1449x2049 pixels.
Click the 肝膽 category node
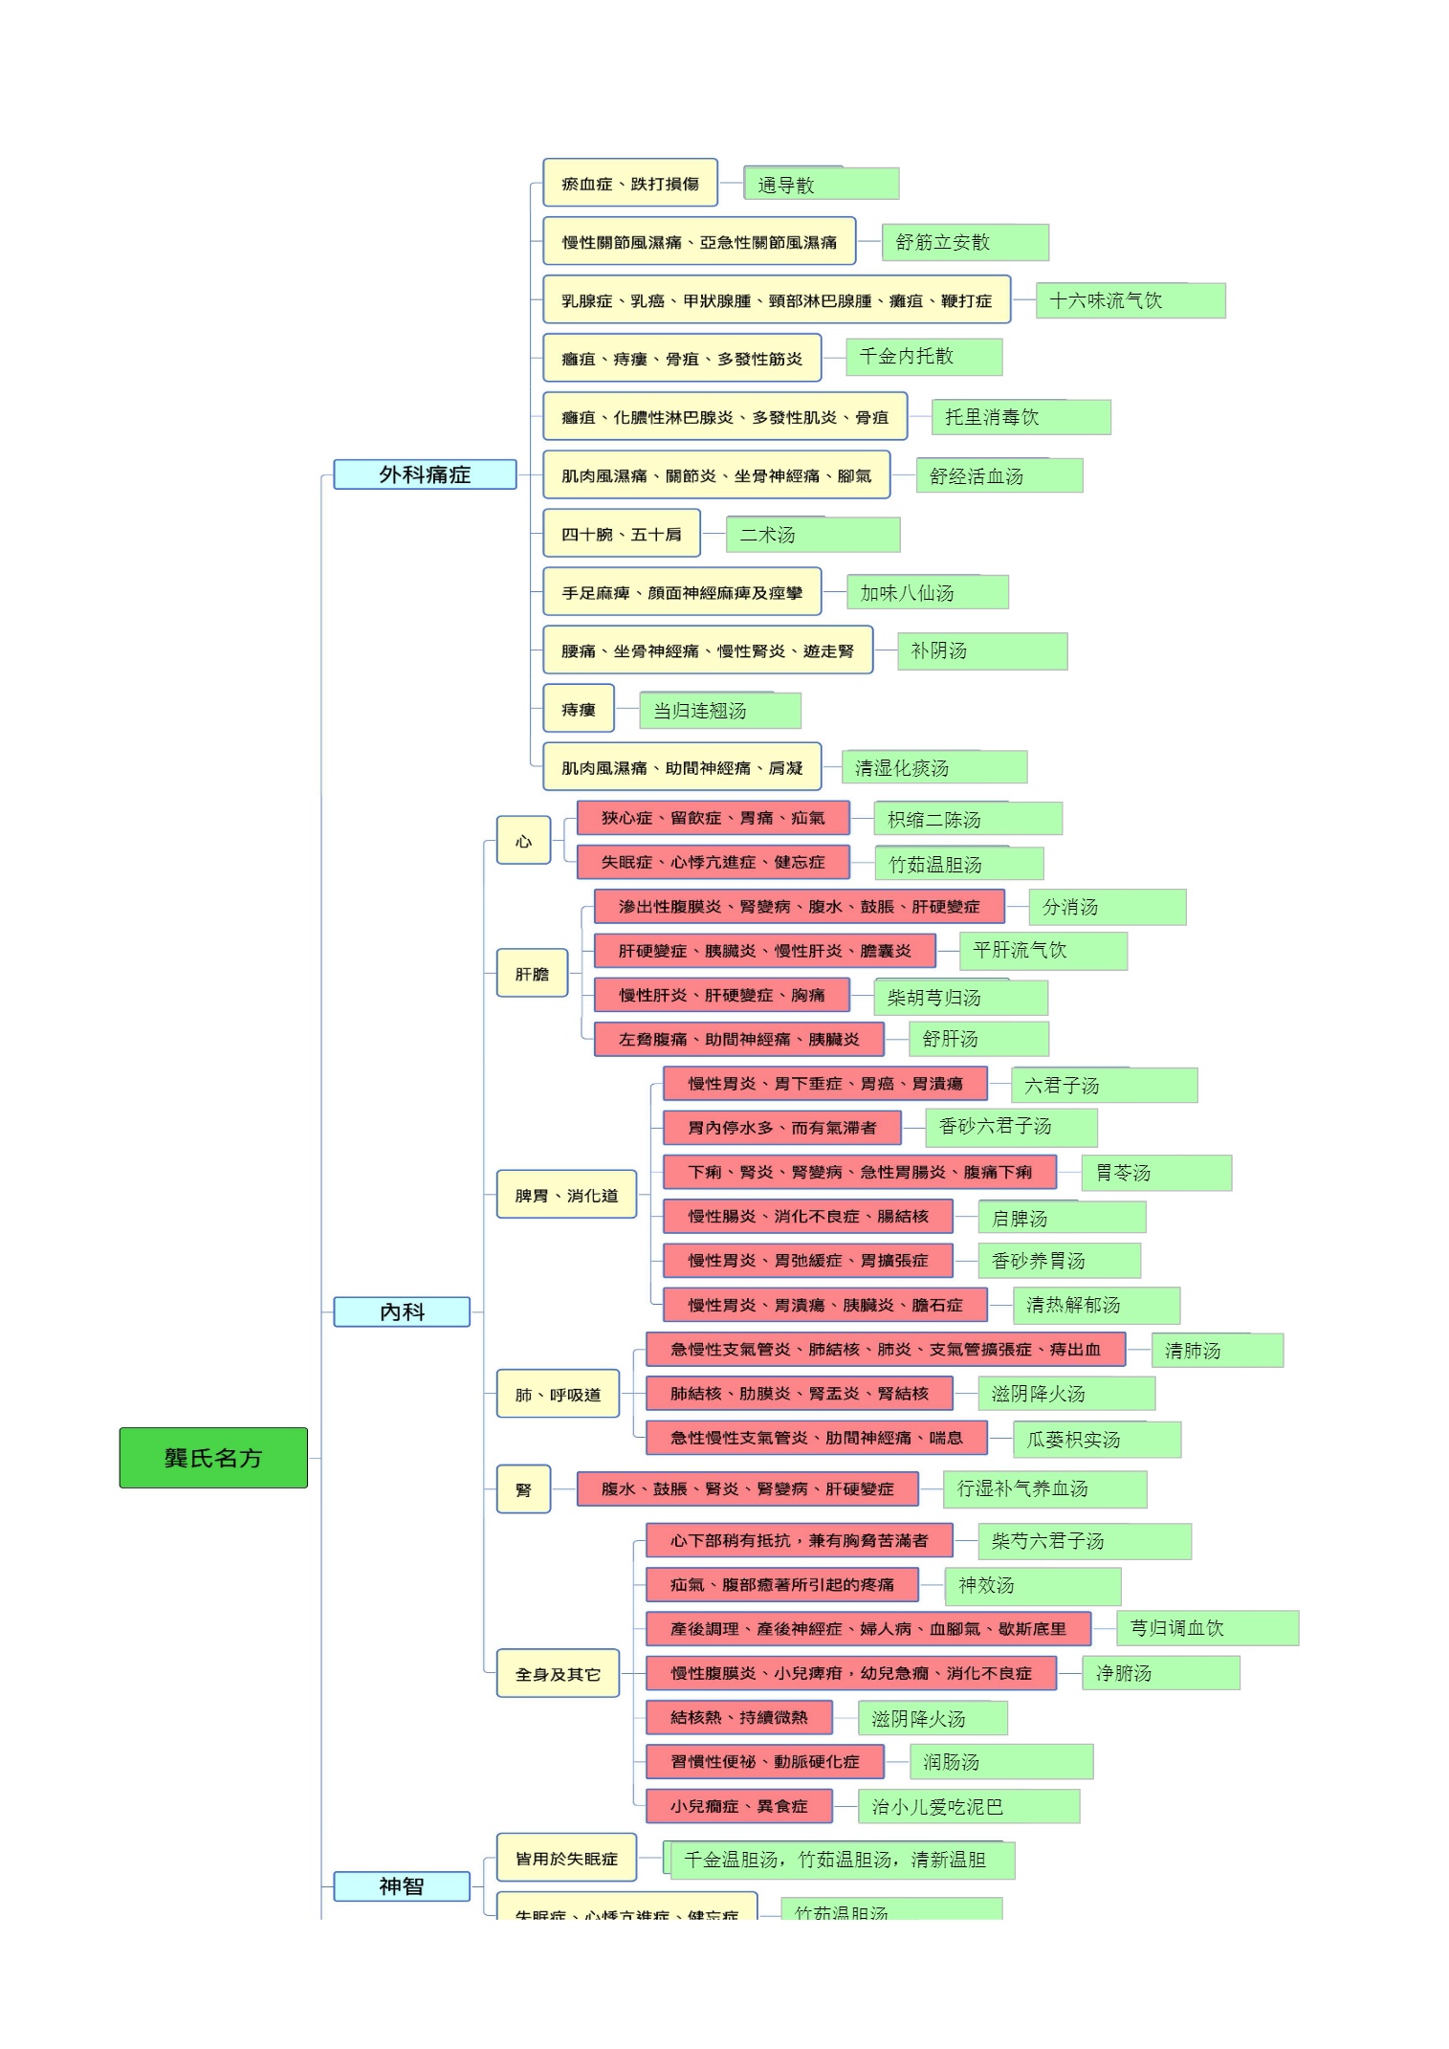532,974
